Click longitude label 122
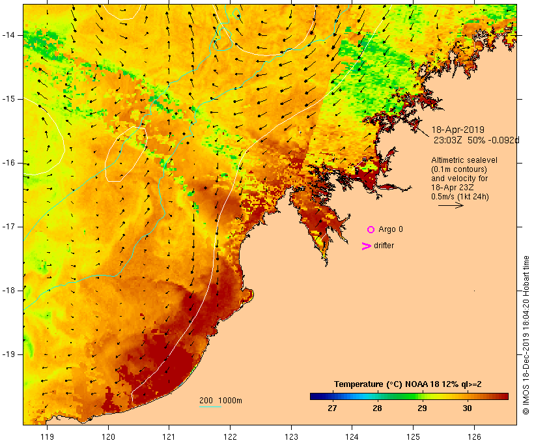This screenshot has width=534, height=443. coord(231,436)
